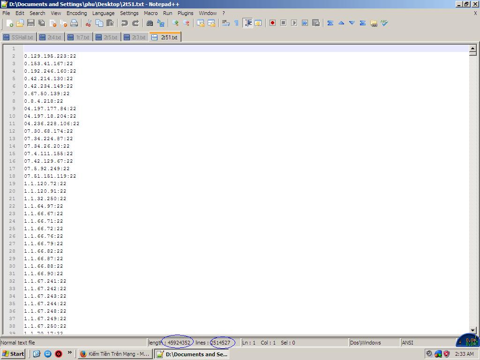Click the Windows Start button
Image resolution: width=480 pixels, height=360 pixels.
pyautogui.click(x=13, y=354)
